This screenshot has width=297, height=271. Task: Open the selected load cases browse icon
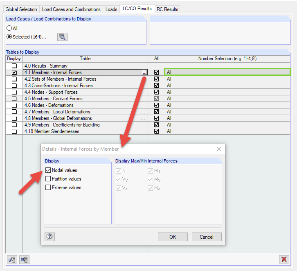pyautogui.click(x=62, y=37)
